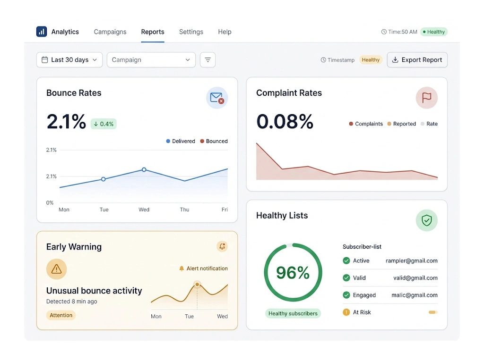Click the download icon in Export Report
The height and width of the screenshot is (361, 484).
coord(395,60)
